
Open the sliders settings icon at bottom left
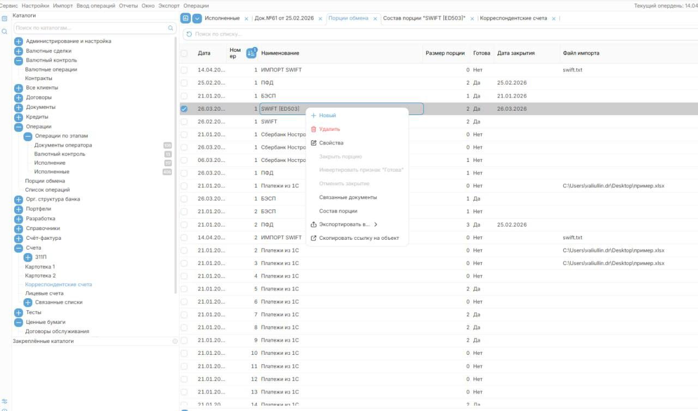(4, 402)
